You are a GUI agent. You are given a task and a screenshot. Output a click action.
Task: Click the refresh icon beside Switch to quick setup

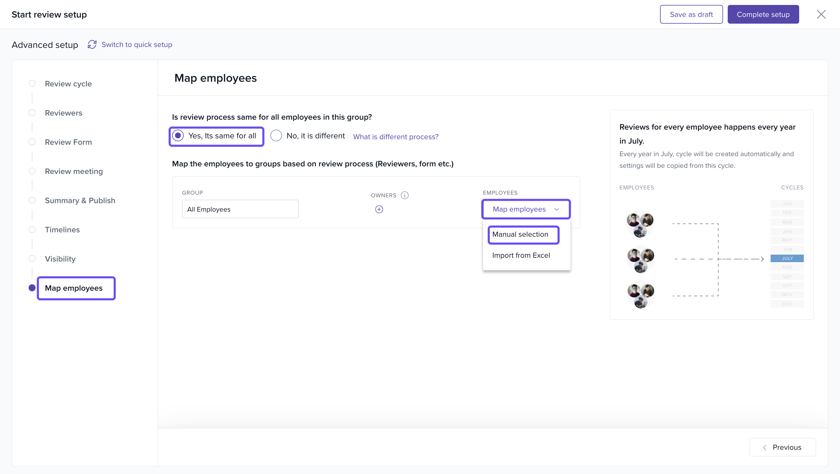pos(92,44)
